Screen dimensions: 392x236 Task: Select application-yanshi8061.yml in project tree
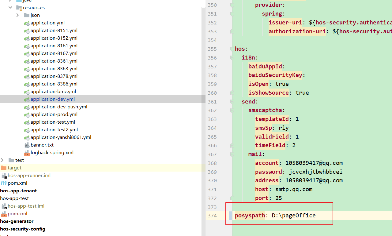(x=61, y=137)
